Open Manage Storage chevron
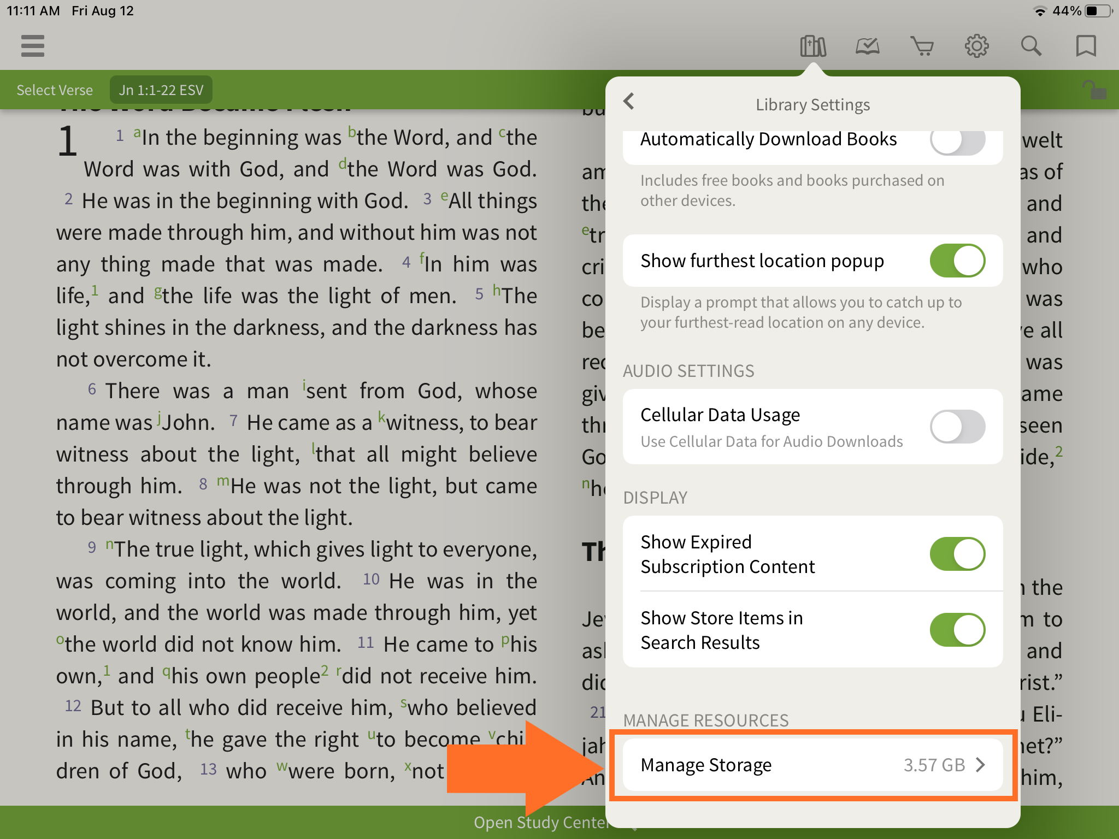The width and height of the screenshot is (1119, 839). (981, 765)
